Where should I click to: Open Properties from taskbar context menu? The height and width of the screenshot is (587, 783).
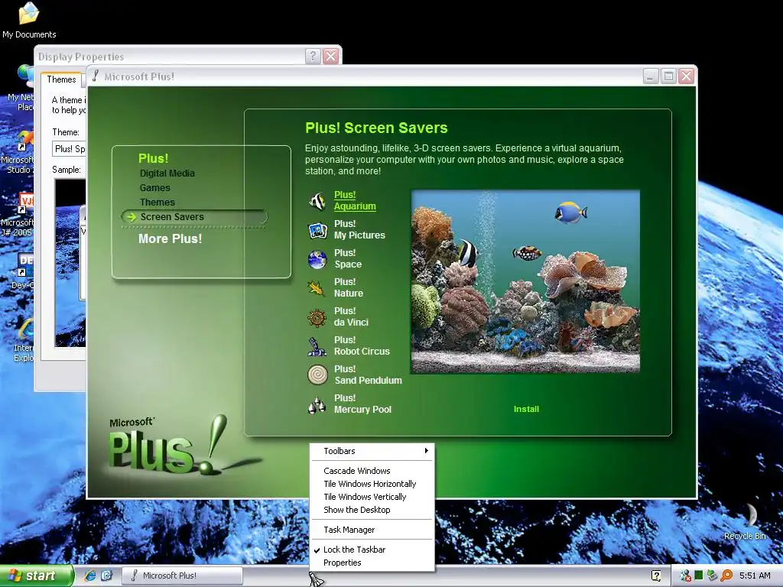tap(372, 563)
